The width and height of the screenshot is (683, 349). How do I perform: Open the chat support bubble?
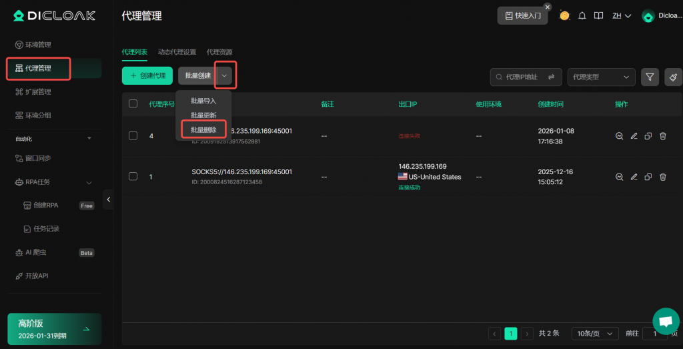[665, 320]
